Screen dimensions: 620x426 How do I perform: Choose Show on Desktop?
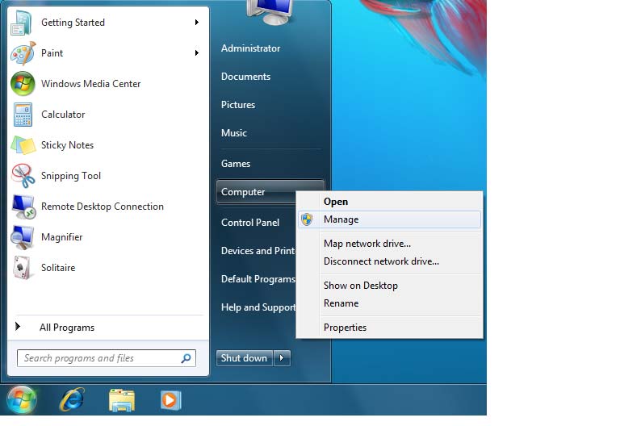[389, 286]
